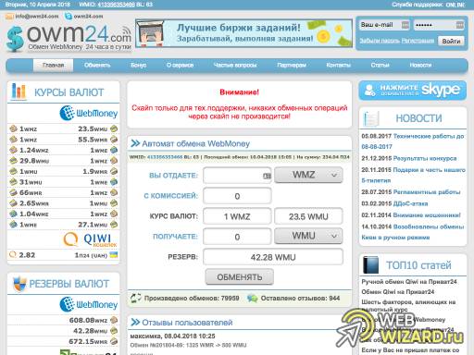The width and height of the screenshot is (474, 355).
Task: Open news Подарки в честь нашего 5-тилетия
Action: click(x=413, y=175)
